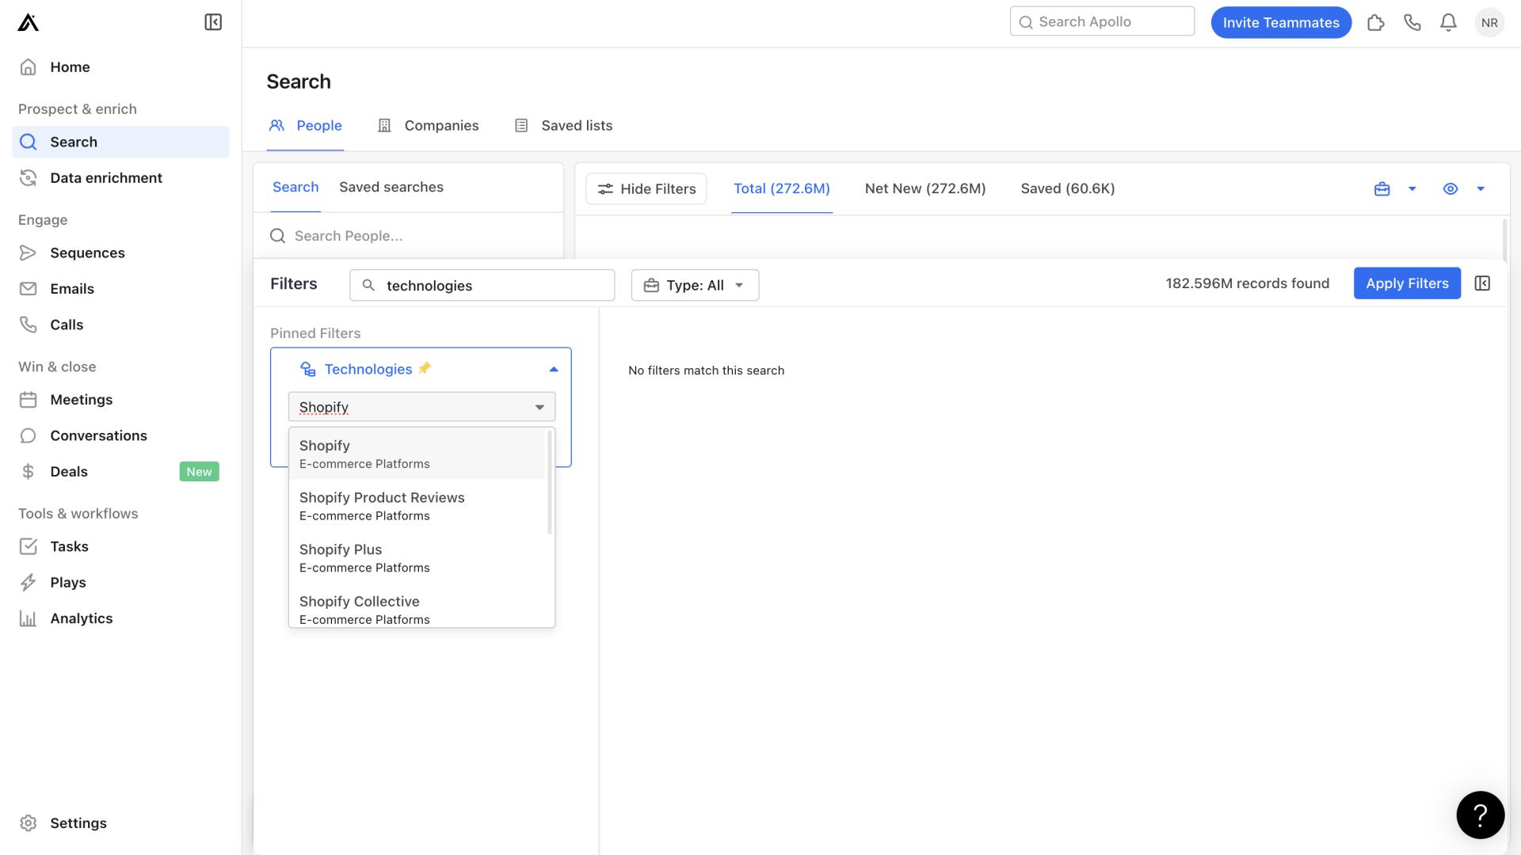Switch to the People tab
This screenshot has height=855, width=1521.
click(x=305, y=126)
